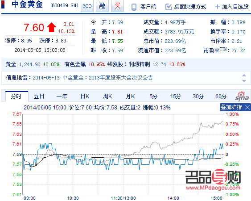Click the 振幅 value 0.79%
This screenshot has width=251, height=201.
coord(239,22)
